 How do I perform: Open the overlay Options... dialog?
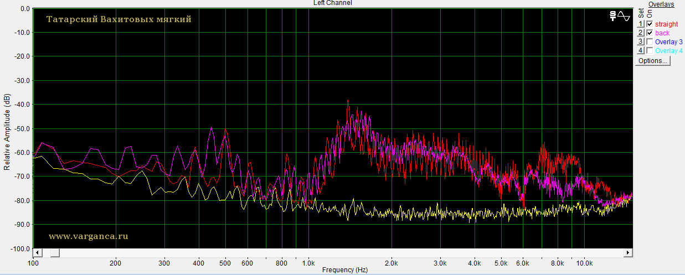653,61
